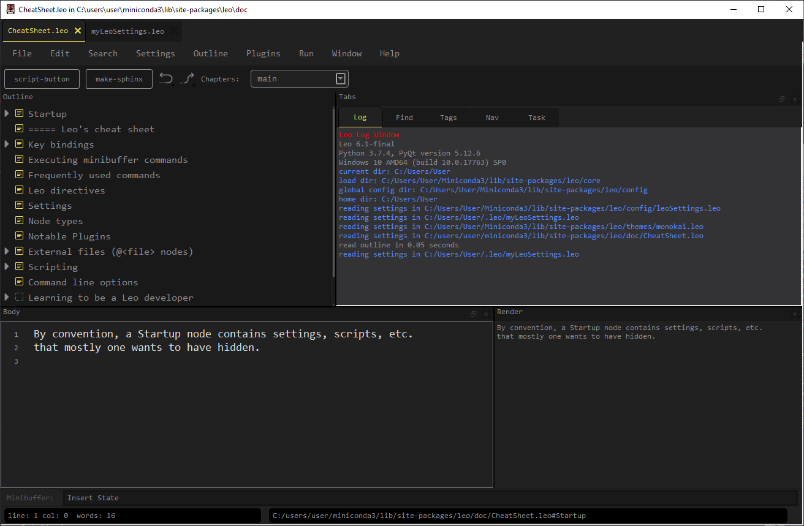Click the script-button button

(x=42, y=79)
